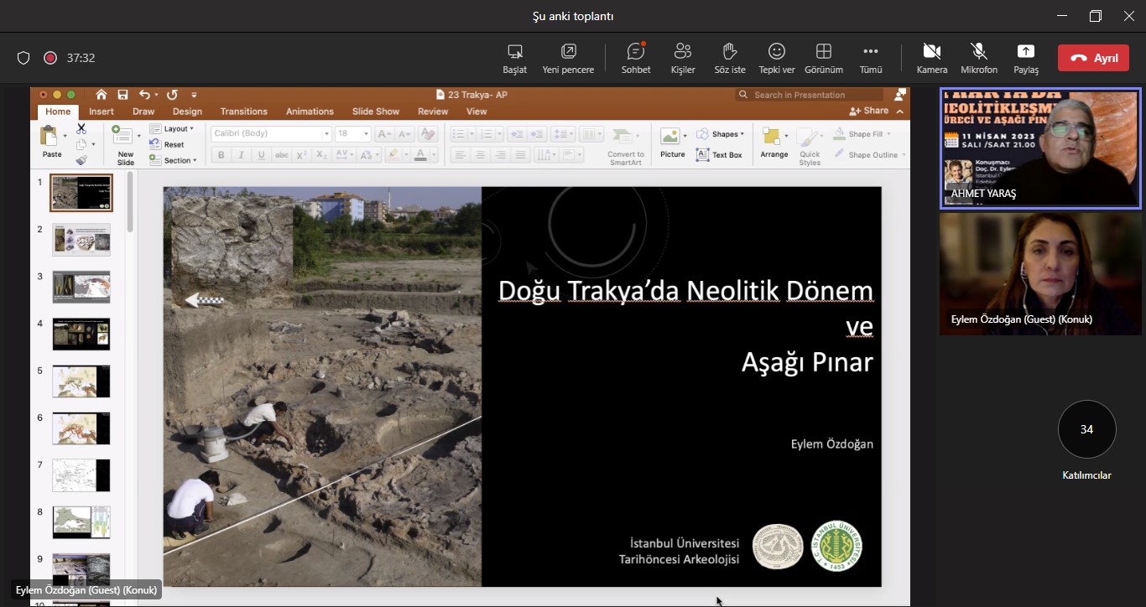Image resolution: width=1146 pixels, height=607 pixels.
Task: Open the Paylaş share screen option
Action: [x=1026, y=58]
